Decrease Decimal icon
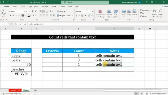 92,16
